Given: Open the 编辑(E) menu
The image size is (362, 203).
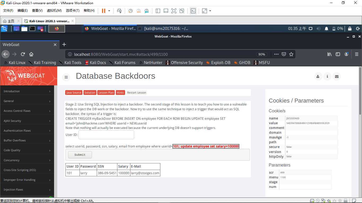Looking at the screenshot, I should click(23, 11).
